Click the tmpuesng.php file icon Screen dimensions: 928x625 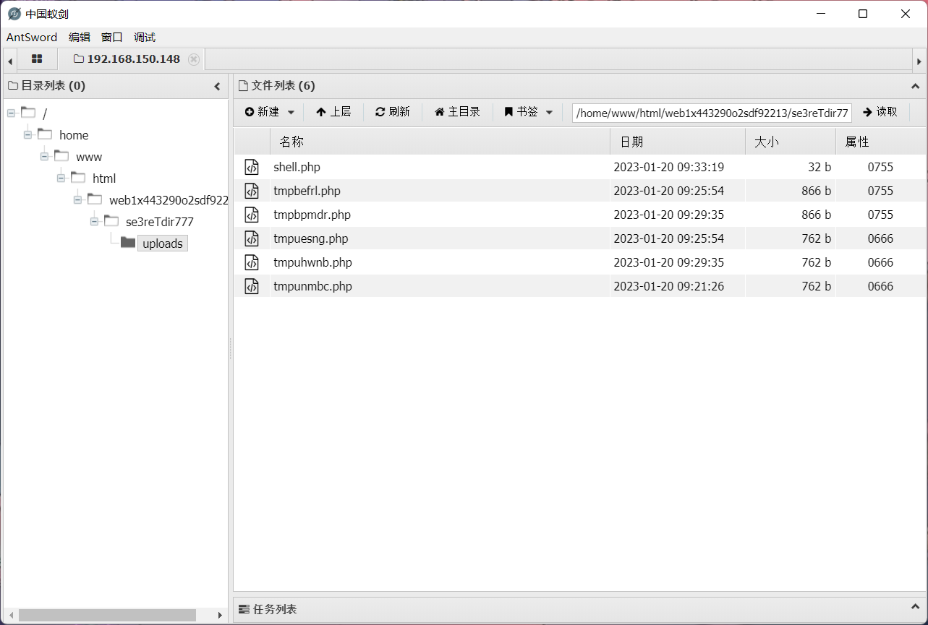(x=252, y=238)
